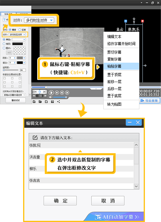Select 1/2X playback speed
This screenshot has height=222, width=161.
[35, 92]
